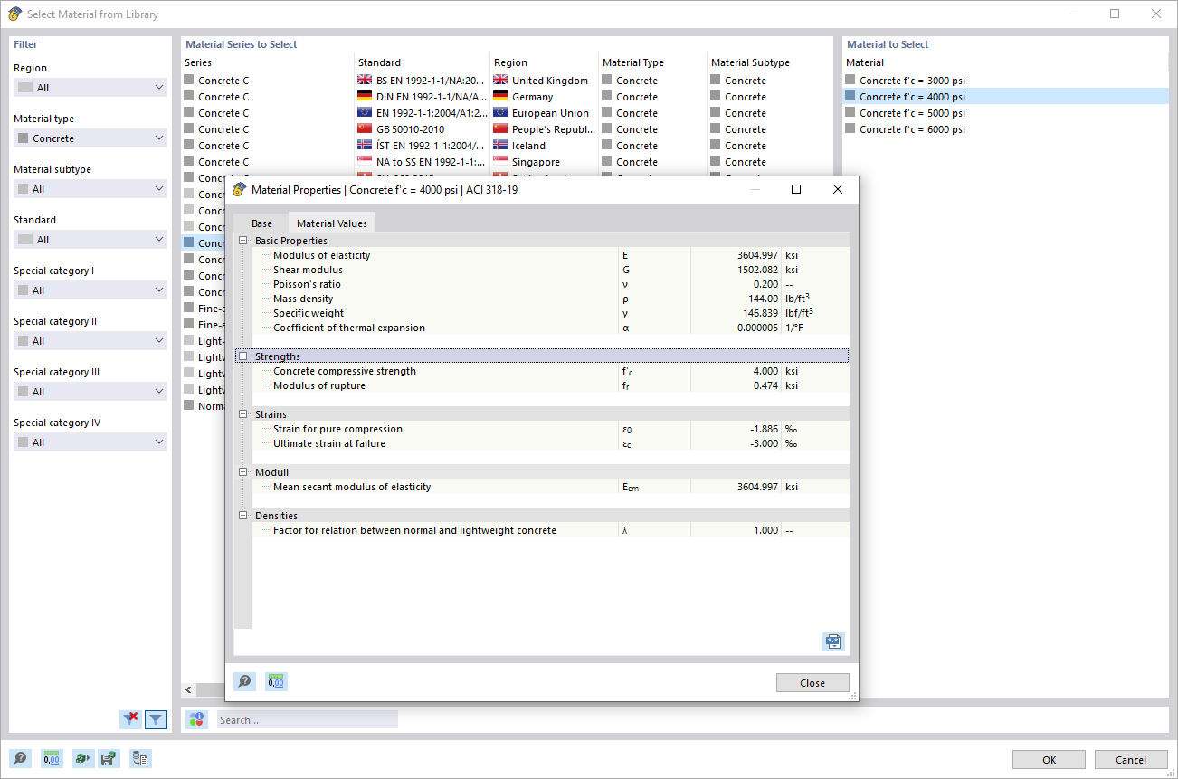Click the China flag beside GB 50010-2010

[365, 128]
